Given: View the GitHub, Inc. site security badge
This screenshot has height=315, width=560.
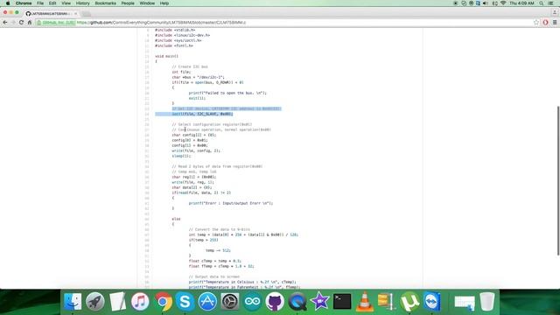Looking at the screenshot, I should (x=56, y=23).
